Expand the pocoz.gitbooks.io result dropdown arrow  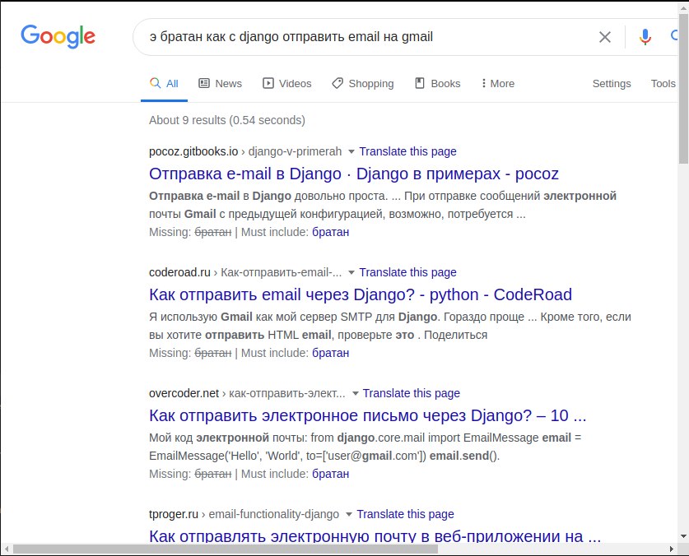pos(351,151)
